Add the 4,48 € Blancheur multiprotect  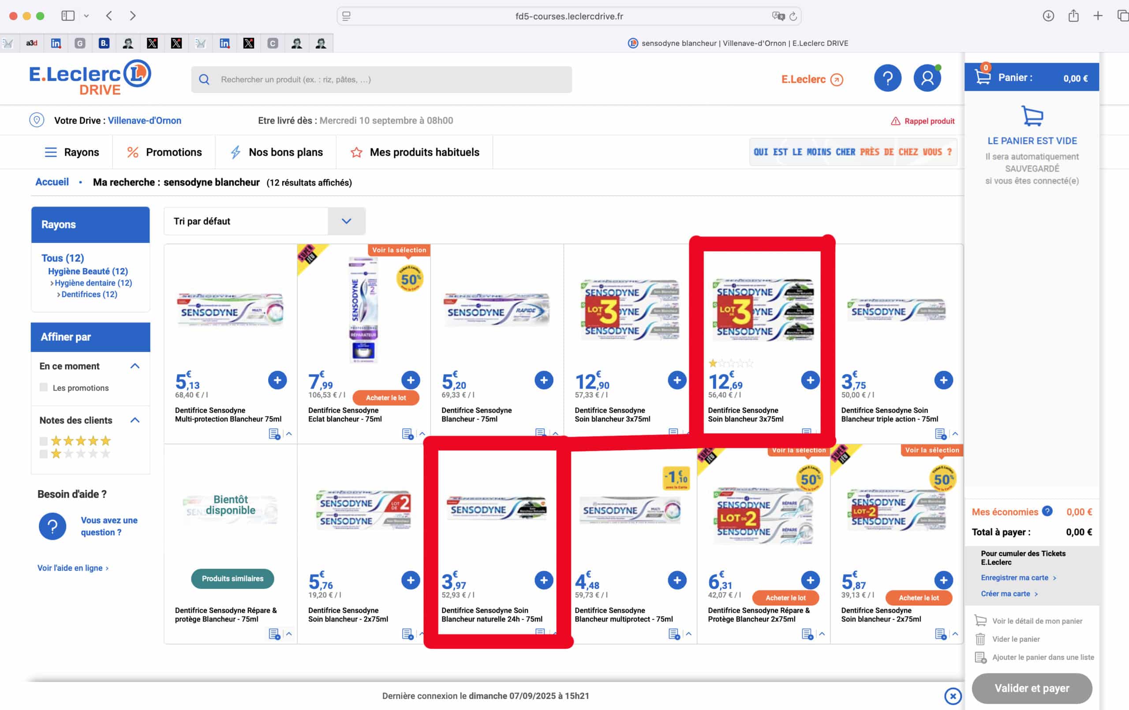677,580
